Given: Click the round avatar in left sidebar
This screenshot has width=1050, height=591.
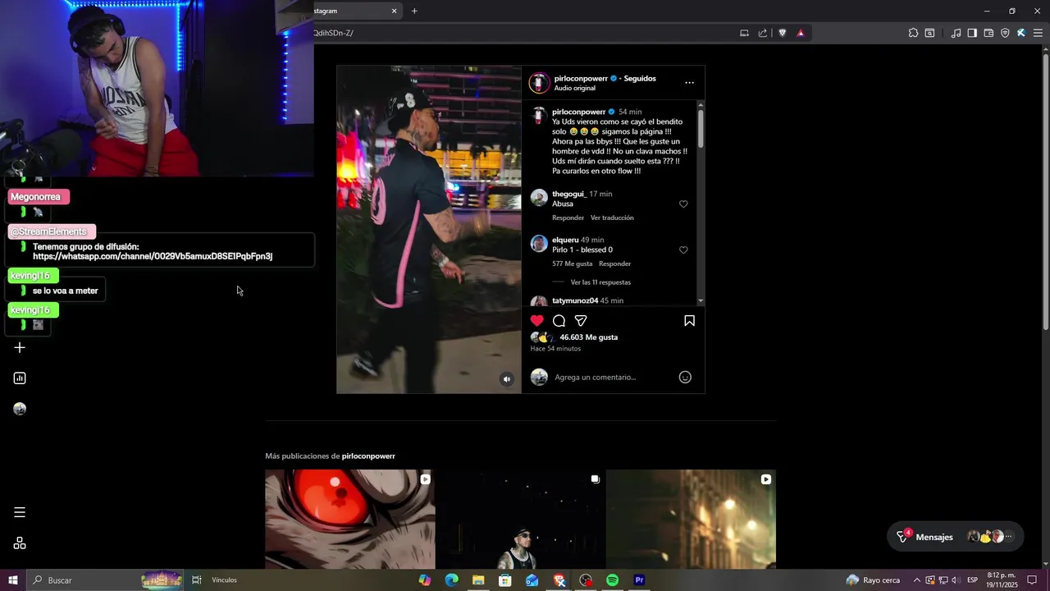Looking at the screenshot, I should point(20,409).
